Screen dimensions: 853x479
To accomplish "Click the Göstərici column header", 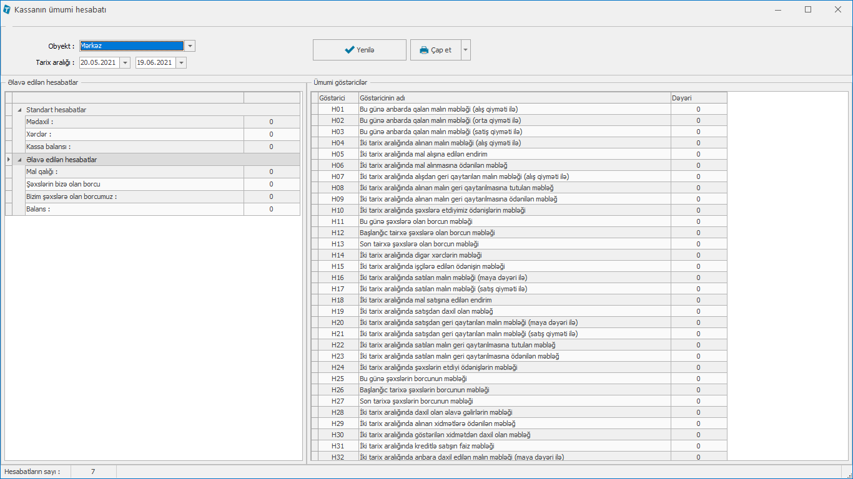I will 337,98.
